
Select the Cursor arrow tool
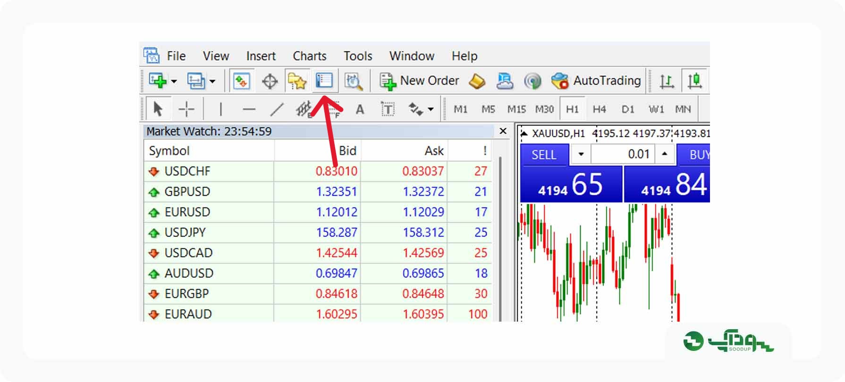pyautogui.click(x=158, y=109)
